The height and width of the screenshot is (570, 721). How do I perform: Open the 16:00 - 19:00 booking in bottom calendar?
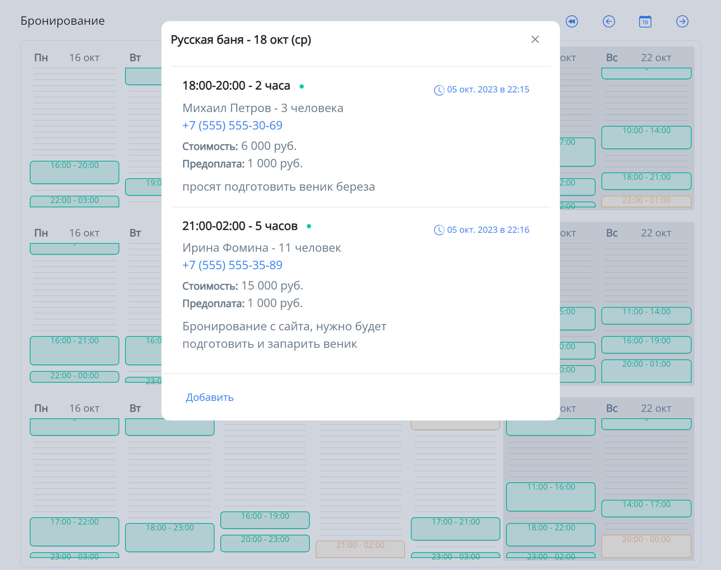pos(265,520)
